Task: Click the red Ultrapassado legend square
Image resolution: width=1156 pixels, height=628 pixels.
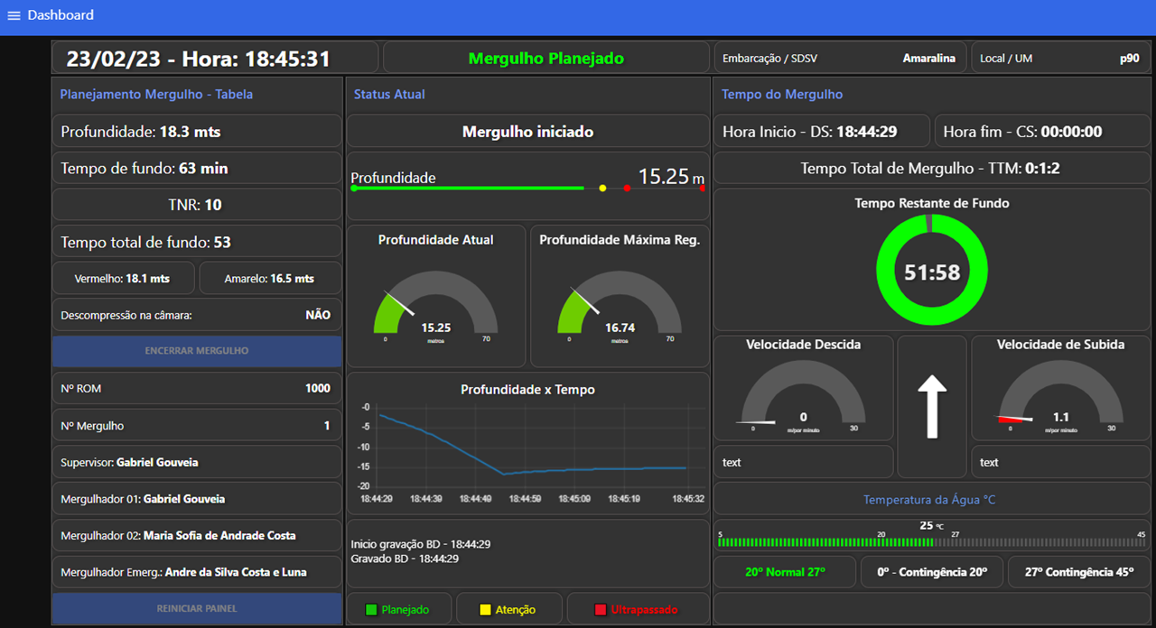Action: pyautogui.click(x=601, y=610)
